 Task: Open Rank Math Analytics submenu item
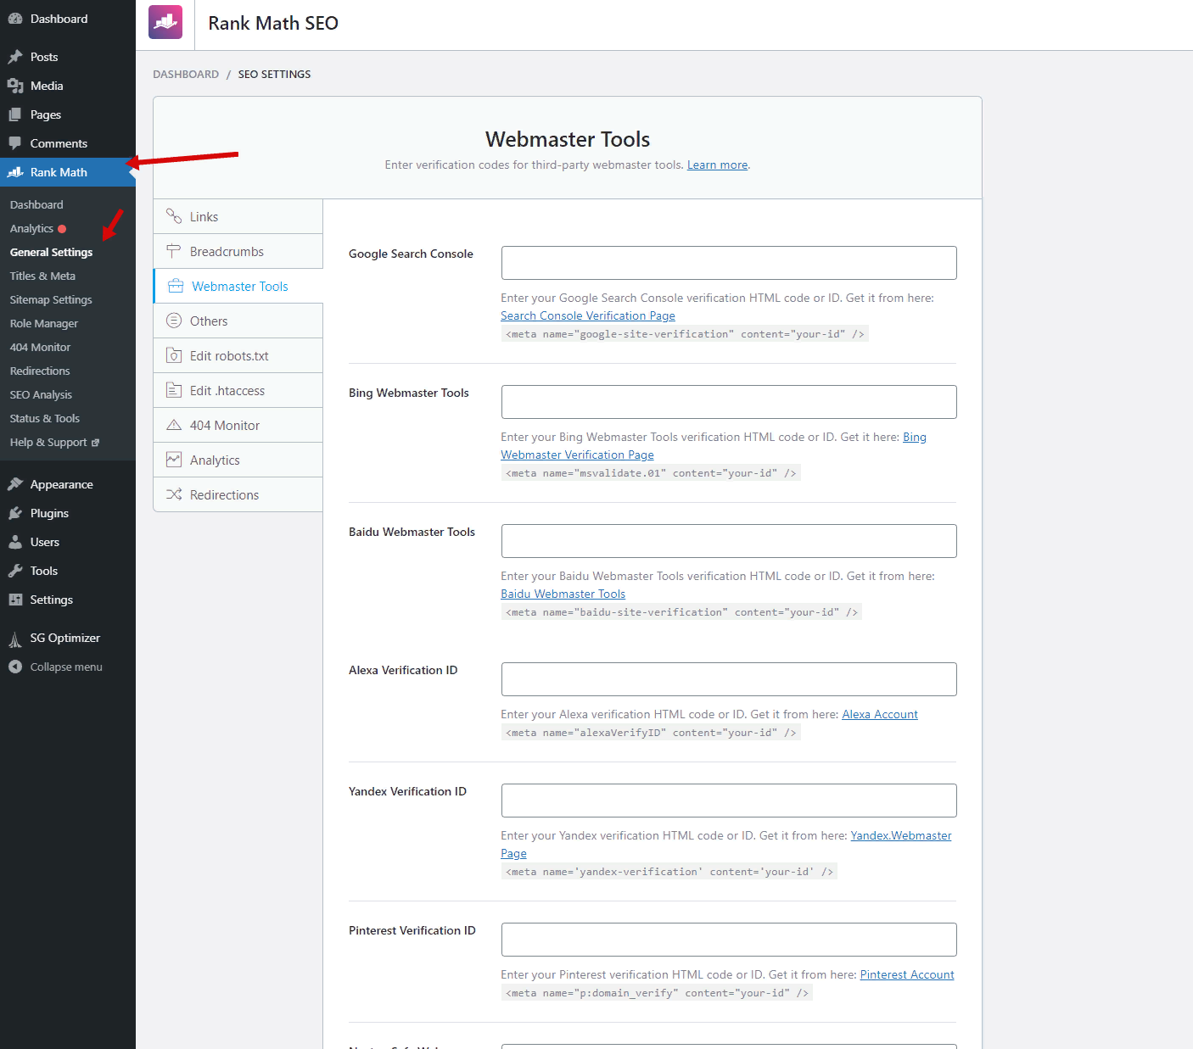point(31,228)
